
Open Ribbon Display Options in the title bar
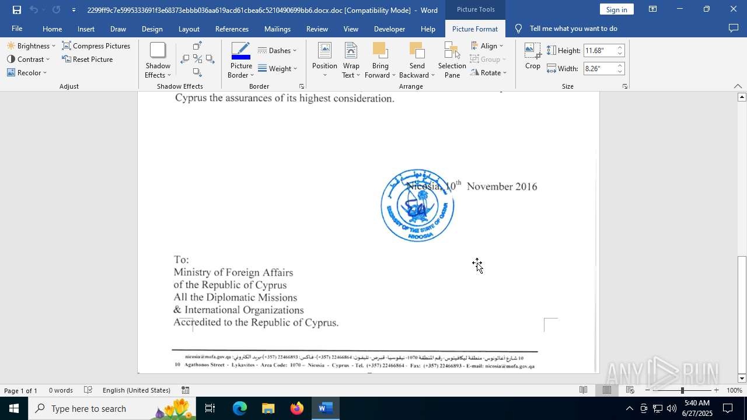(x=653, y=9)
